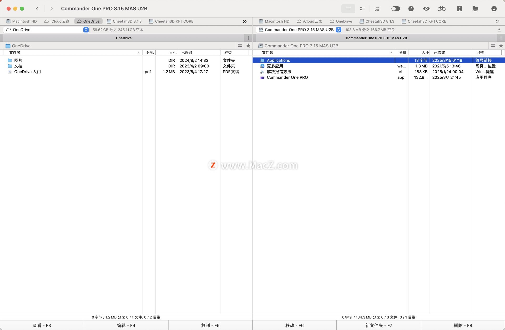The width and height of the screenshot is (505, 330).
Task: Click the 查看 - F3 button
Action: pos(42,325)
